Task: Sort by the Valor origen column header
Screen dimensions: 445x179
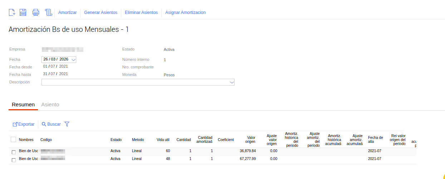Action: (x=250, y=140)
